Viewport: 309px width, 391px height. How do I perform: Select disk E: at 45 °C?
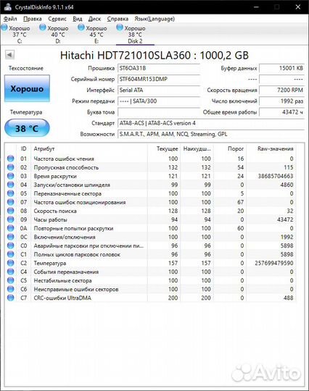coord(94,35)
